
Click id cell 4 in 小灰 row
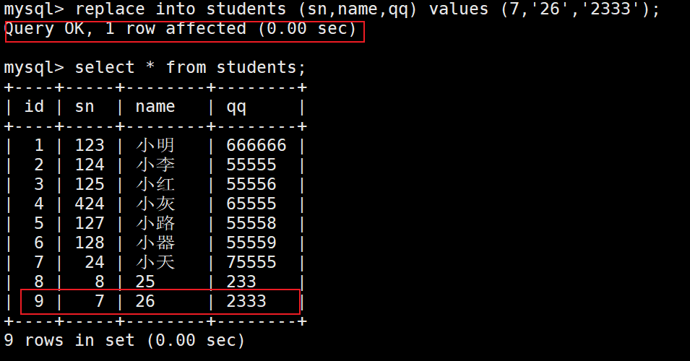pyautogui.click(x=39, y=204)
